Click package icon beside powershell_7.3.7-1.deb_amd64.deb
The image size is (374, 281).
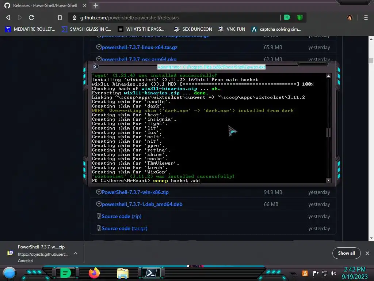[99, 204]
